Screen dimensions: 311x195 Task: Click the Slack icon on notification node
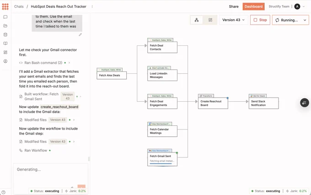pos(252,96)
